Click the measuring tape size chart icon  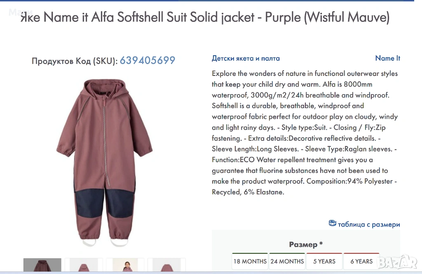[333, 223]
